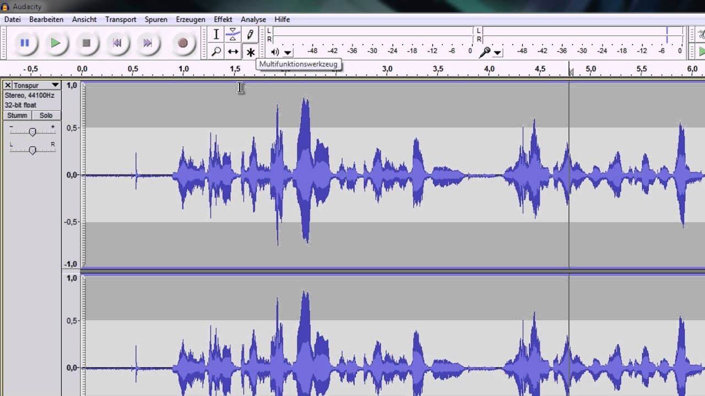Close the Tonspur track with X
The width and height of the screenshot is (705, 396).
pyautogui.click(x=8, y=85)
